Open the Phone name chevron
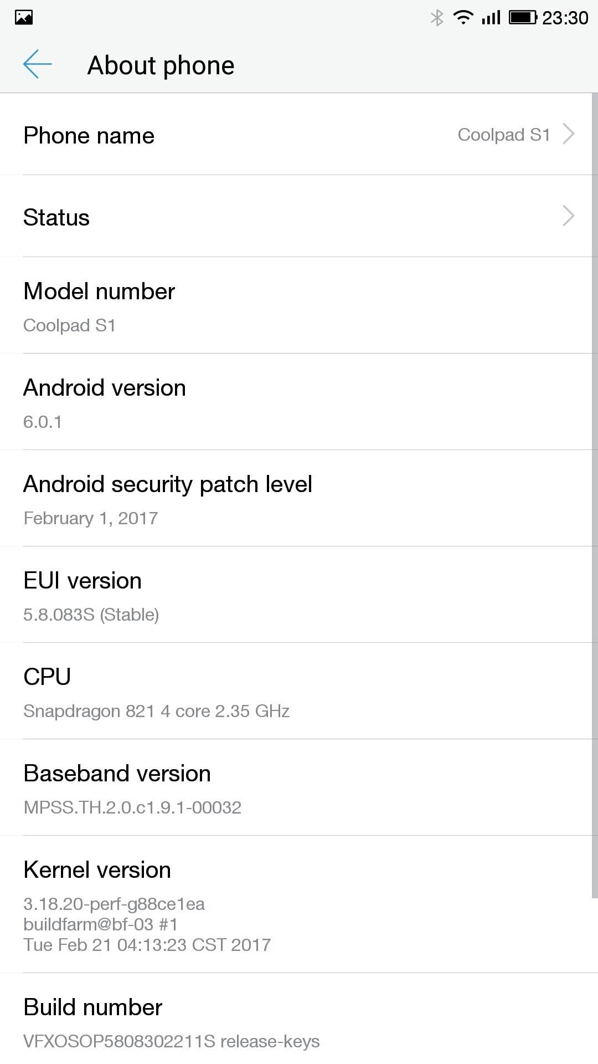This screenshot has height=1064, width=598. [x=569, y=134]
